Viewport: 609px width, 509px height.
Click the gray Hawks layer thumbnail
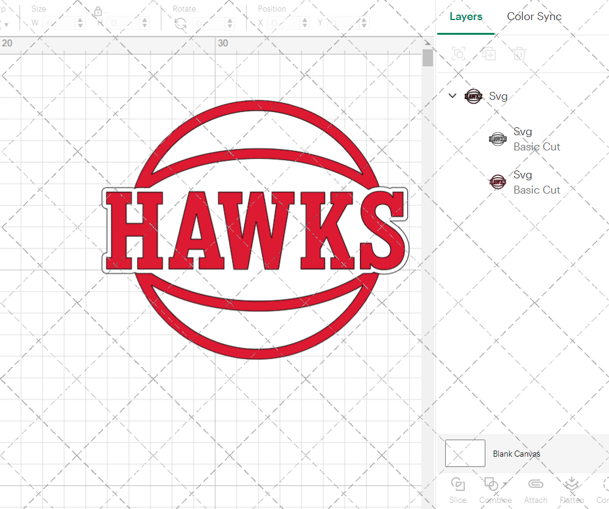tap(498, 139)
